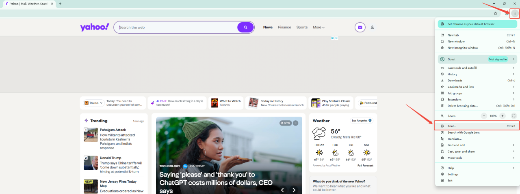Expand the History submenu
Viewport: 520px width, 194px height.
478,74
